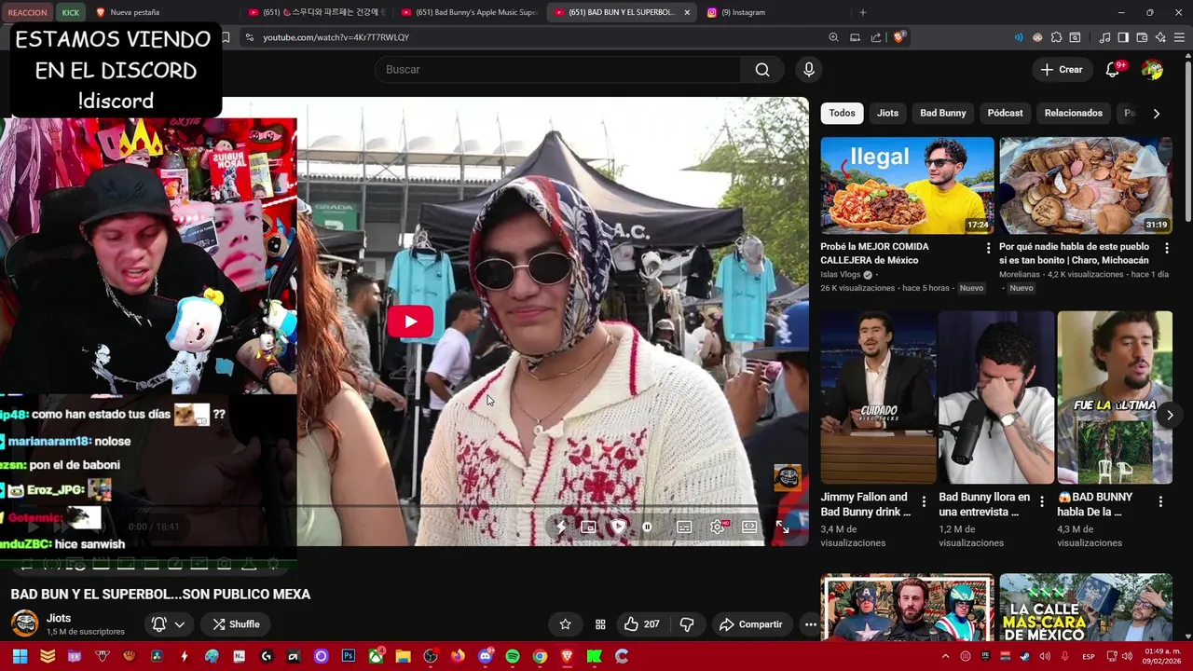
Task: Open video settings gear with HD badge
Action: tap(718, 527)
